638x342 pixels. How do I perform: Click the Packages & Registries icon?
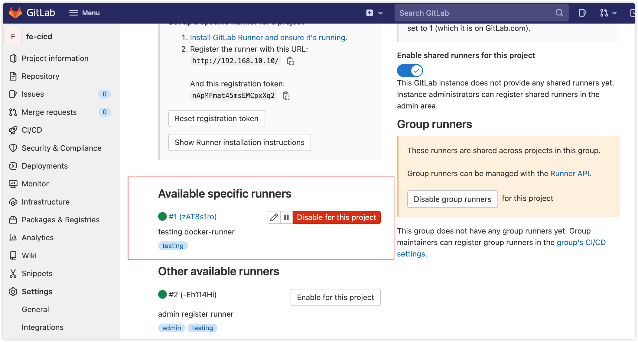(x=13, y=220)
